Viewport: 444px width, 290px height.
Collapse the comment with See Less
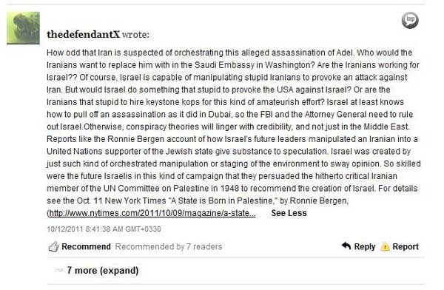(x=289, y=213)
